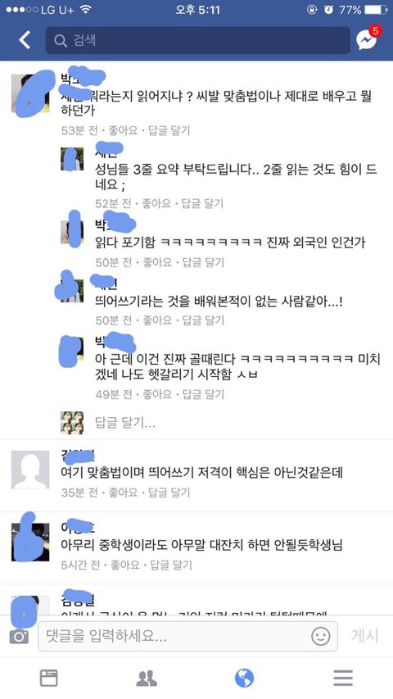This screenshot has width=393, height=699.
Task: Tap the camera icon beside comment box
Action: (x=19, y=637)
